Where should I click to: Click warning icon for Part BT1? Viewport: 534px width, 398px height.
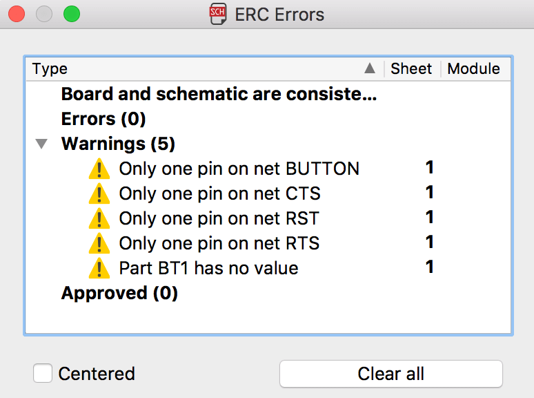[x=99, y=268]
